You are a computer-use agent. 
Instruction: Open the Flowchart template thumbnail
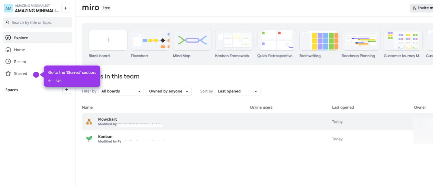150,40
